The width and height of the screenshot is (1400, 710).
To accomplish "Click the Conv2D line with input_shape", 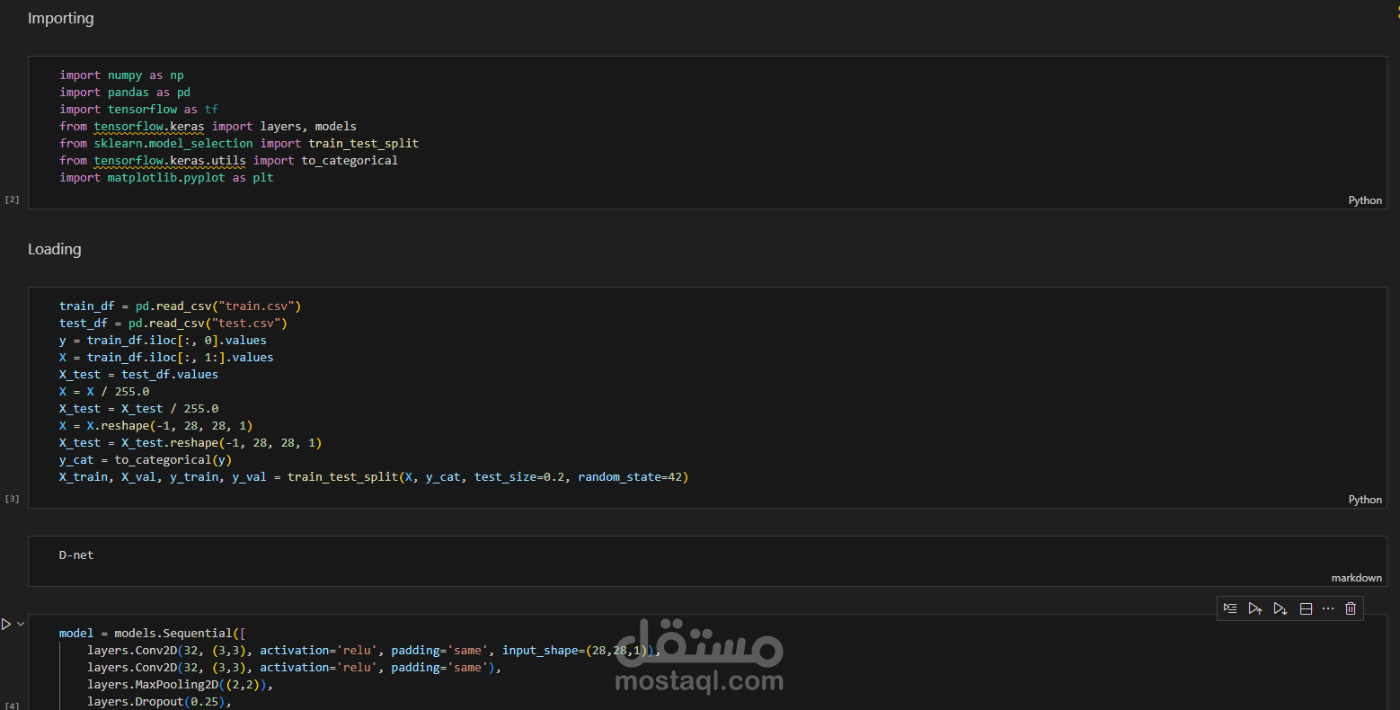I will click(374, 651).
